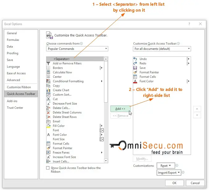The height and width of the screenshot is (190, 209).
Task: Confirm with the OK button
Action: point(174,183)
